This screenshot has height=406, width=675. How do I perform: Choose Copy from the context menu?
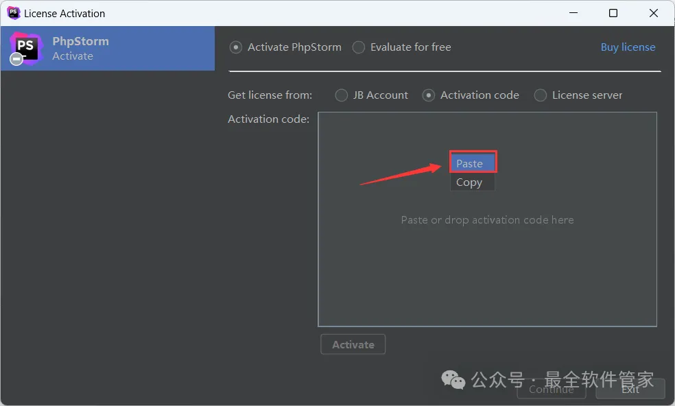[473, 182]
